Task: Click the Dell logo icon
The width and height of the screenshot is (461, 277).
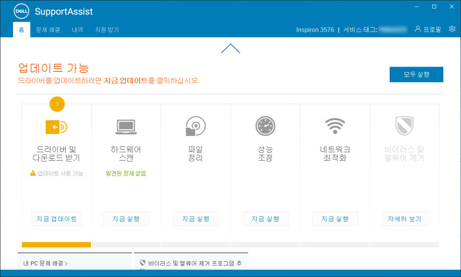Action: click(22, 11)
